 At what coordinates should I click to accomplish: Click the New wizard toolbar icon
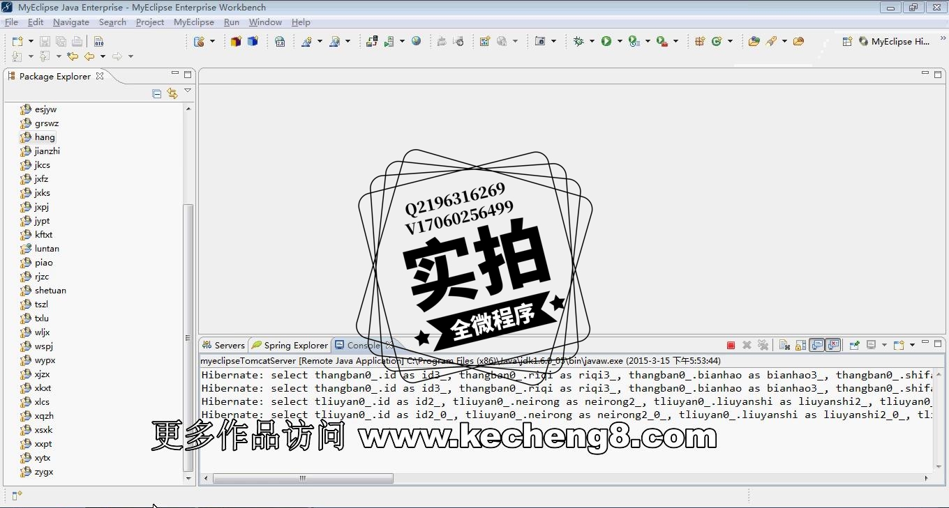point(17,41)
